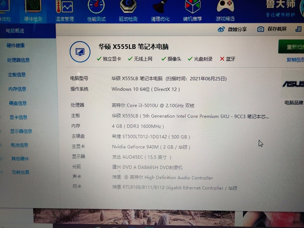Click the RTL8168/8111/8112 Gigabit Ethernet value

coord(175,188)
